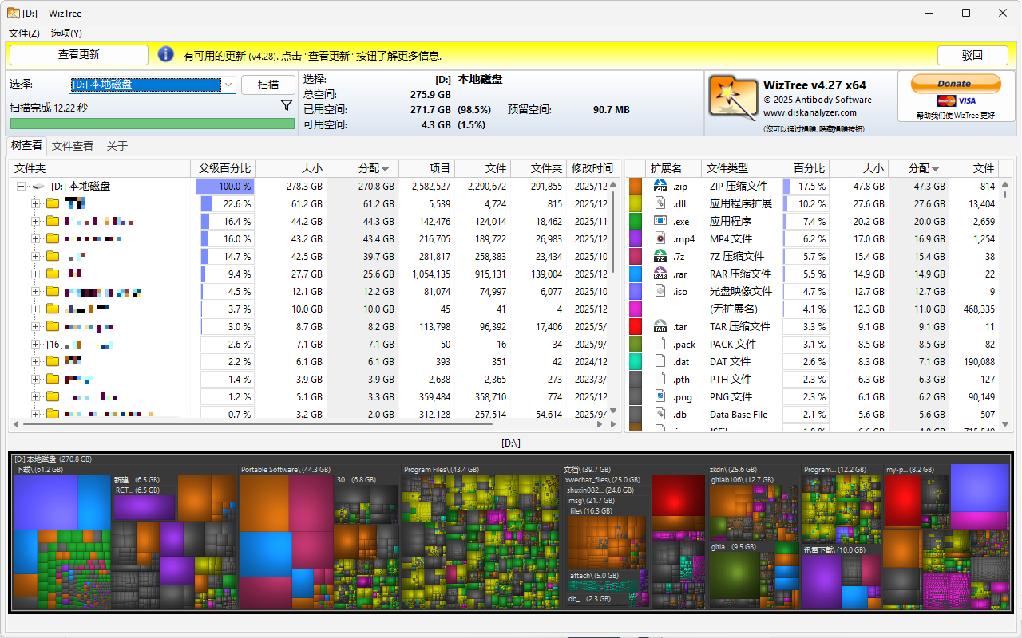
Task: Sort by 分配 column in the folder tree
Action: [362, 168]
